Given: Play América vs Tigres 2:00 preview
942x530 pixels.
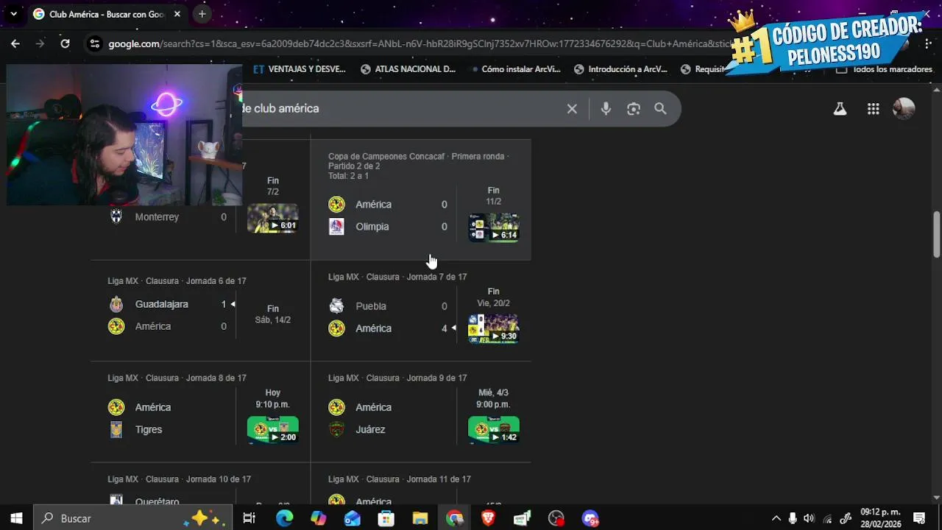Looking at the screenshot, I should pyautogui.click(x=273, y=430).
